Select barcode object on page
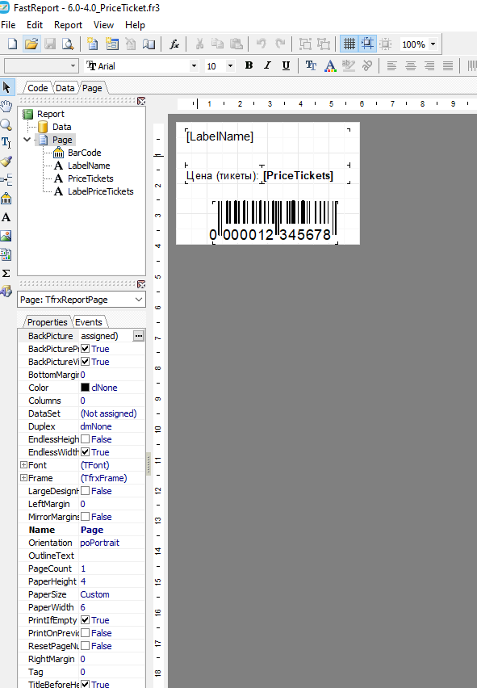477x688 pixels. click(x=275, y=221)
